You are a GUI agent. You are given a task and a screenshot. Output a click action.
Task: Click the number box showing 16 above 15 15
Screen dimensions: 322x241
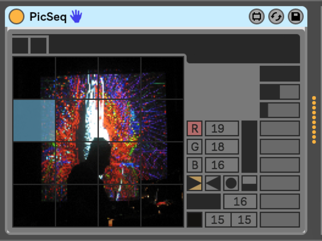coord(240,202)
